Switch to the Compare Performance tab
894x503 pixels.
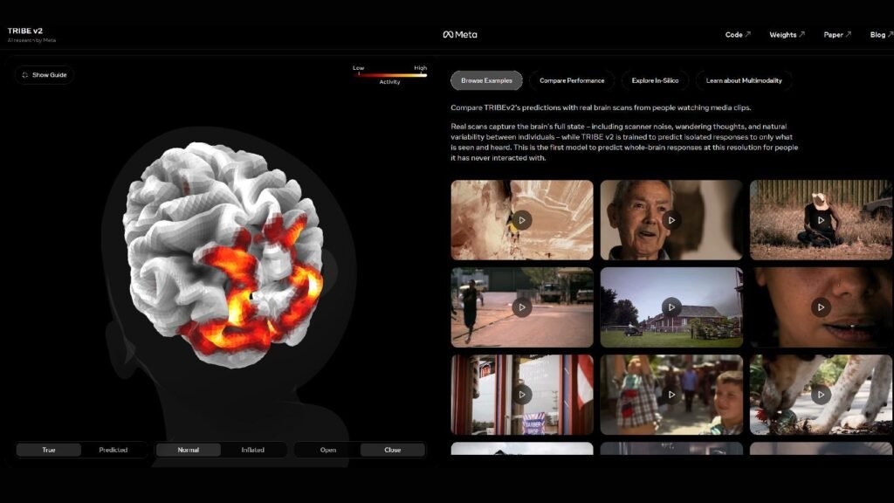(571, 80)
